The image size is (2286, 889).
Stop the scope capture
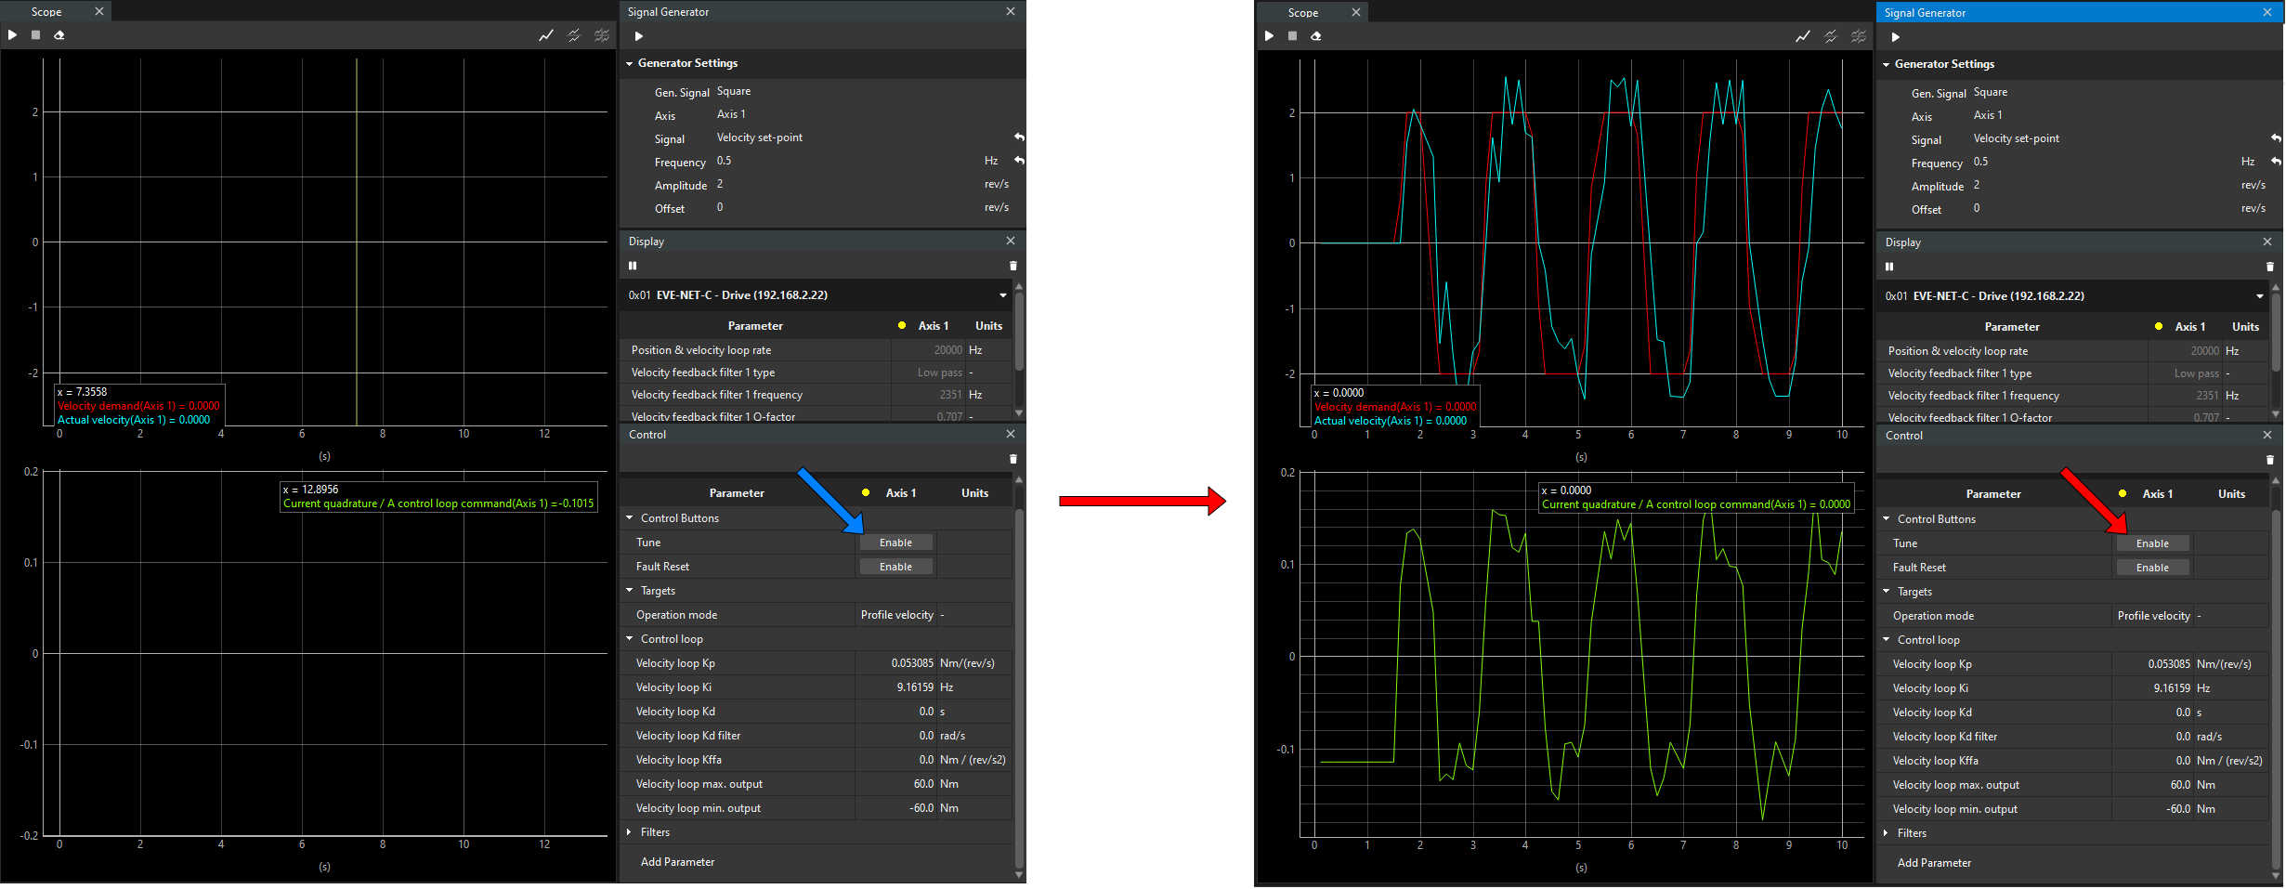coord(35,34)
